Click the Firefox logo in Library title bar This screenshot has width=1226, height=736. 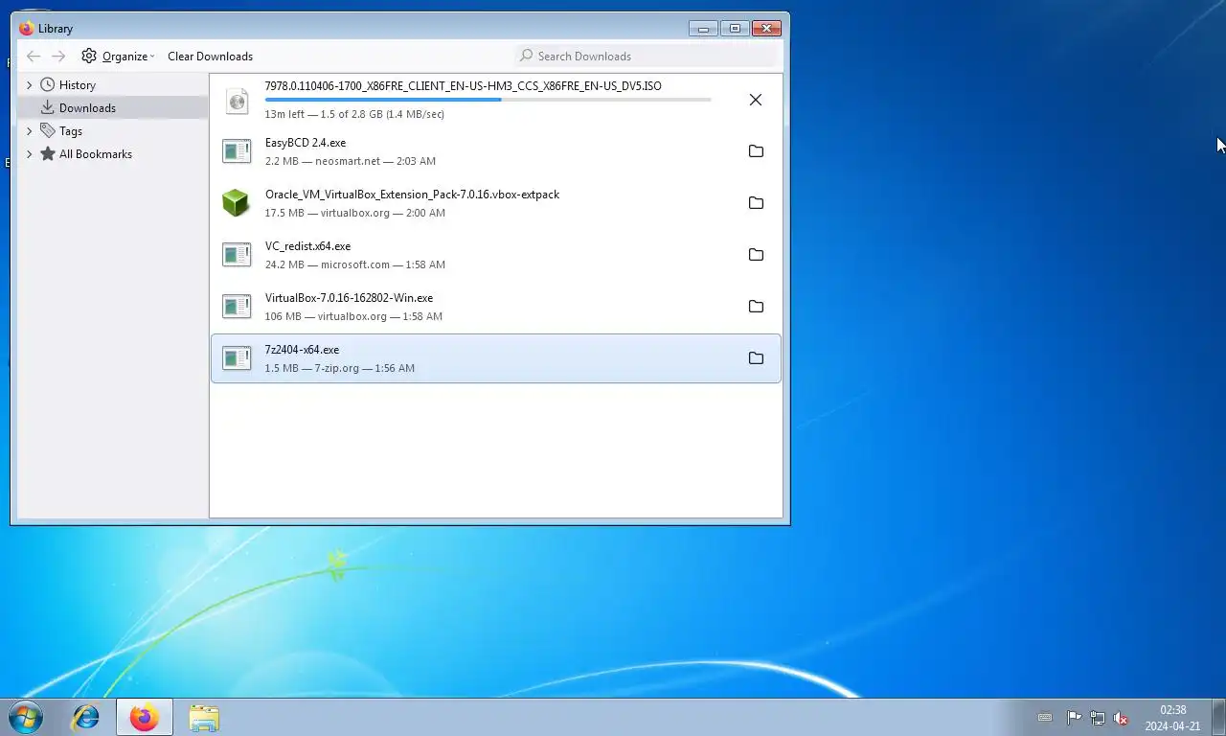(x=27, y=28)
